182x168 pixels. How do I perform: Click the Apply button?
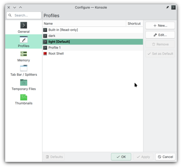point(143,157)
